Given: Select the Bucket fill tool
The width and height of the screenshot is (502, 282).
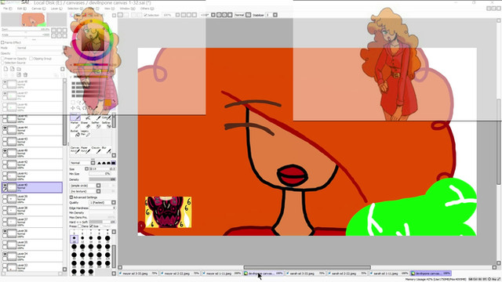Looking at the screenshot, I should (75, 133).
